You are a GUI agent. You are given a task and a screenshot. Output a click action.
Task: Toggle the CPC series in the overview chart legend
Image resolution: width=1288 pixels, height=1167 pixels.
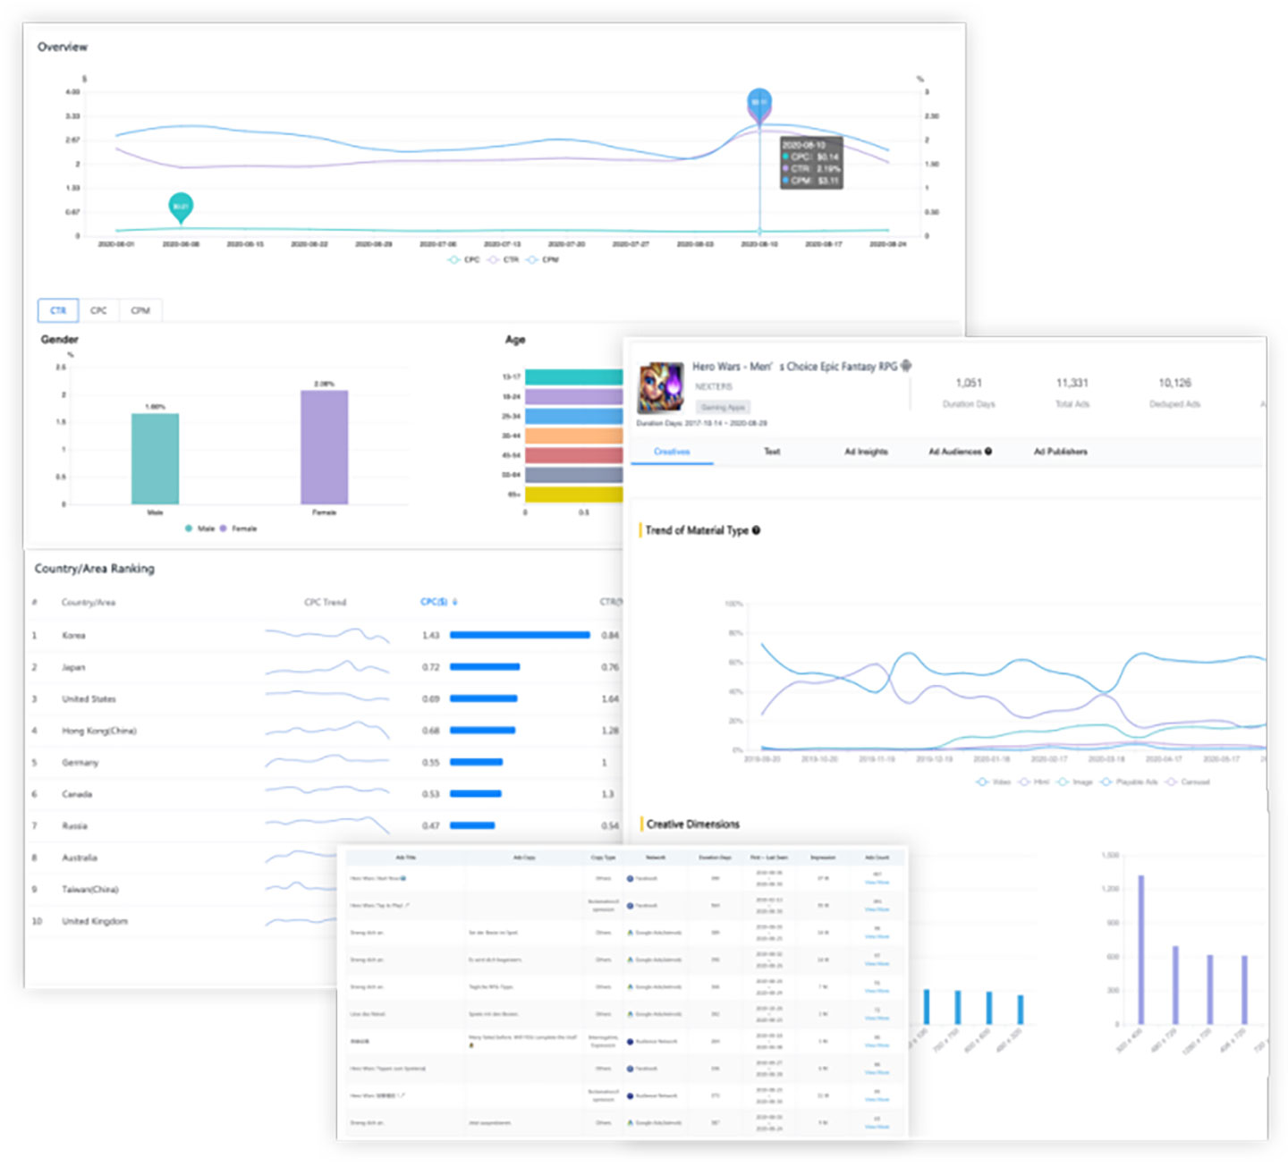point(464,260)
